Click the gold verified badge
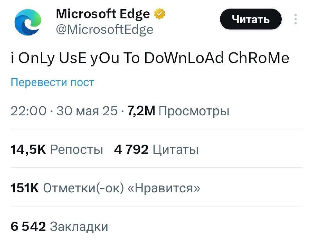Viewport: 313px width, 242px height. pyautogui.click(x=160, y=14)
